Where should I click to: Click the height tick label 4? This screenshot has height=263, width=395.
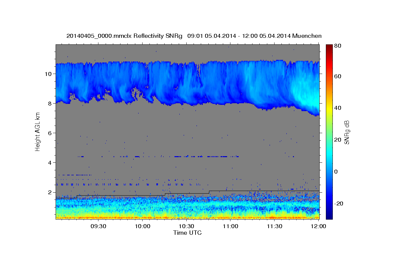pyautogui.click(x=50, y=163)
